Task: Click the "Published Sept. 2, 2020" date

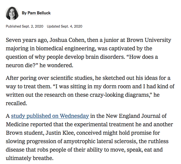Action: [x=24, y=26]
